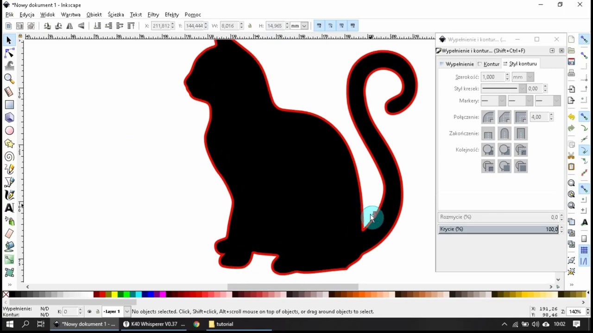593x333 pixels.
Task: Pick the Ellipse circle tool
Action: [9, 131]
